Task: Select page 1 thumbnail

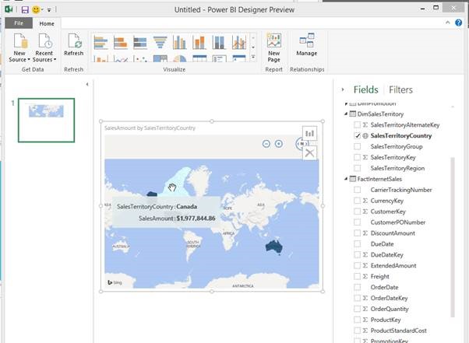Action: 47,120
